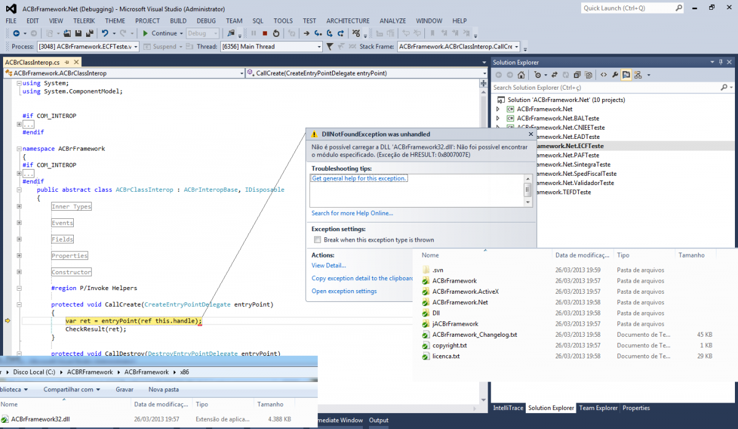Click Search for more Help Online link
Screen dimensions: 738x429
pyautogui.click(x=352, y=213)
